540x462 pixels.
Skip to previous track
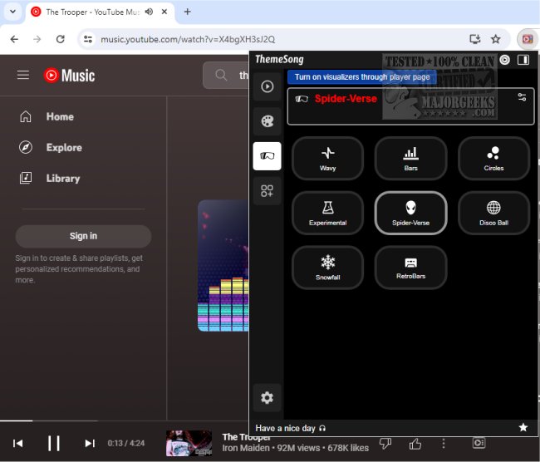(x=18, y=443)
